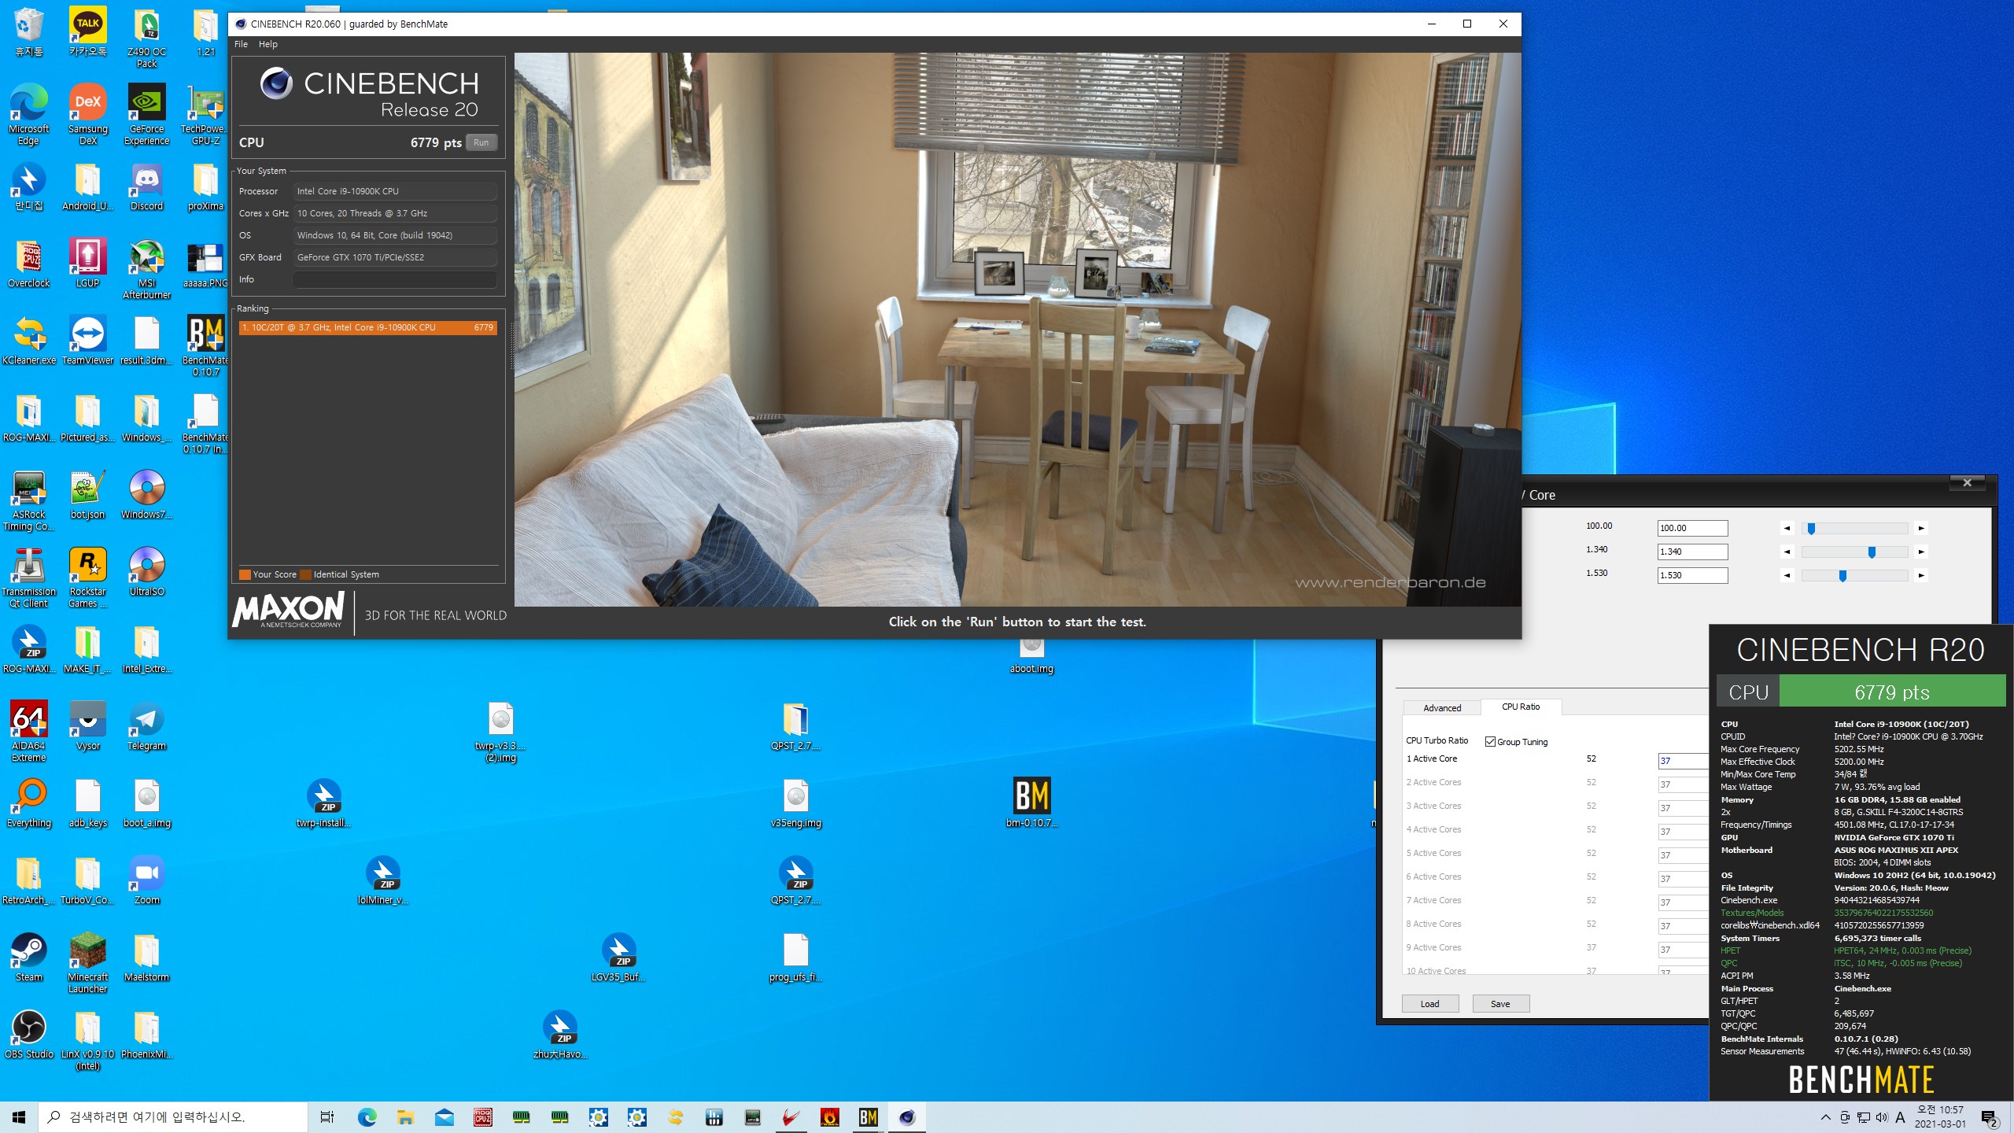Screen dimensions: 2014x1133
Task: Click the Save button in tuning window
Action: tap(1500, 1004)
